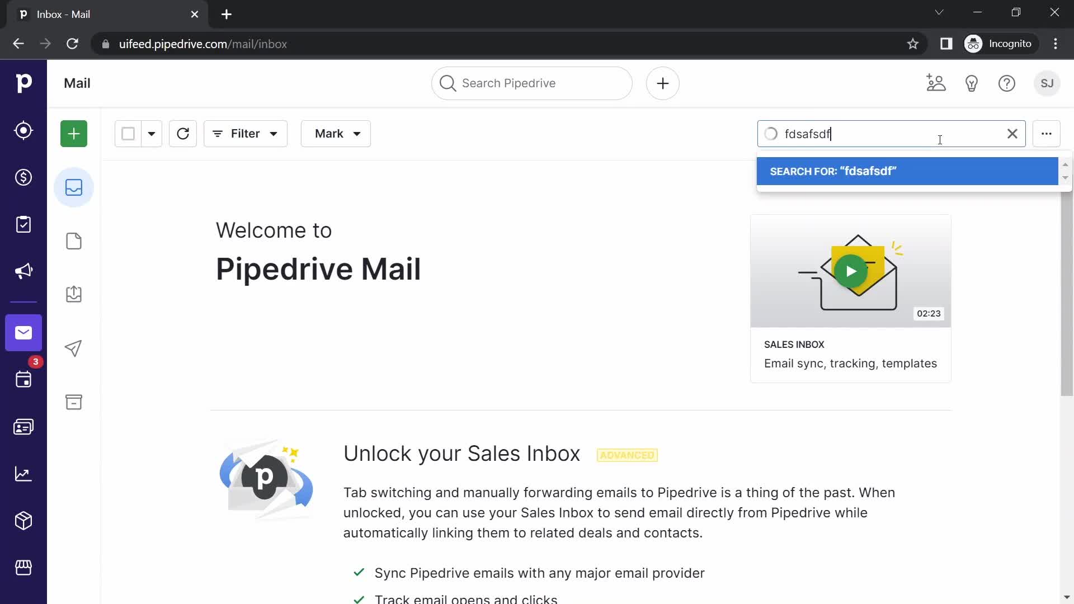
Task: Select the Products box icon in sidebar
Action: [23, 521]
